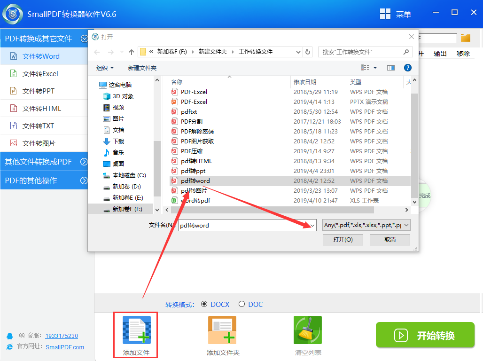
Task: Open the view options dropdown arrow
Action: click(x=375, y=68)
